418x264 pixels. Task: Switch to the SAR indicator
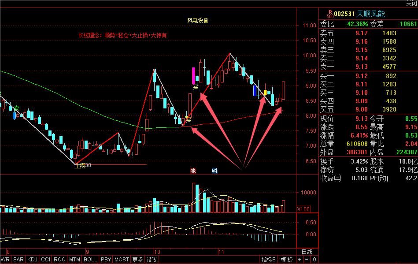pos(18,260)
